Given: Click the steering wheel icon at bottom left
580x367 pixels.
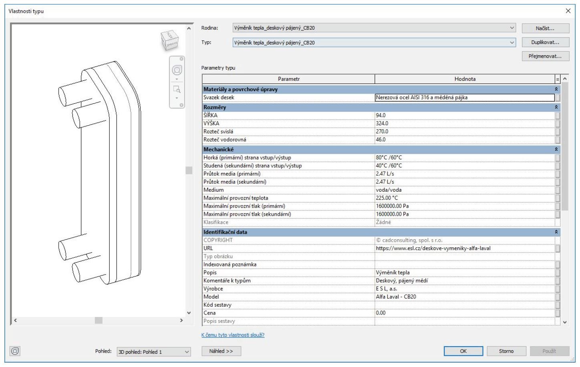Looking at the screenshot, I should (x=15, y=351).
